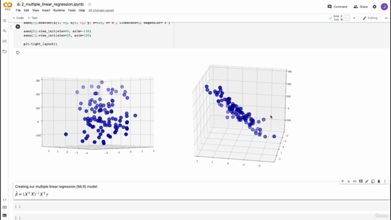Open the Comment button
Viewport: 391px width, 220px height.
point(337,7)
